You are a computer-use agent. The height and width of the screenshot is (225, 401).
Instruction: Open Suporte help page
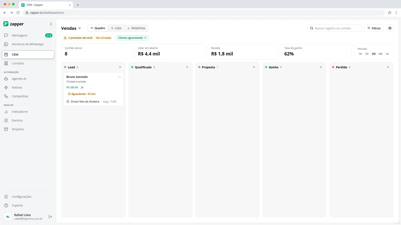[x=28, y=205]
